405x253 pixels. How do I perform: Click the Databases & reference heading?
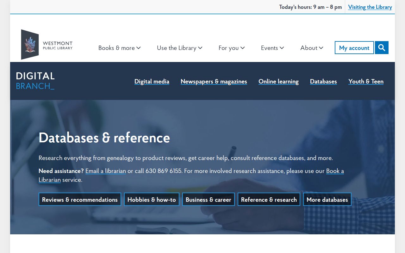[x=104, y=138]
